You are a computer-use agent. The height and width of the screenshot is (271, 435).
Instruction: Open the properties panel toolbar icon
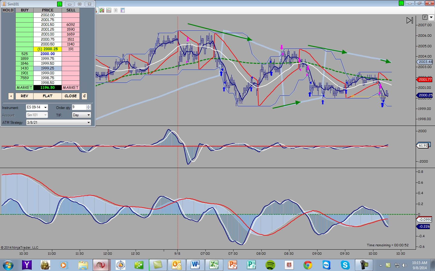coord(123,10)
